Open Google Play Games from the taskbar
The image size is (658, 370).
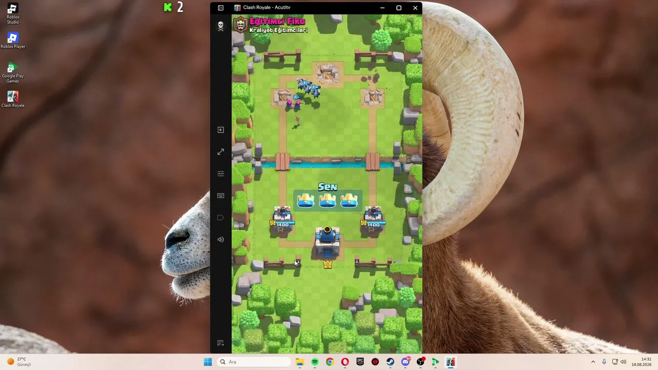click(x=435, y=362)
